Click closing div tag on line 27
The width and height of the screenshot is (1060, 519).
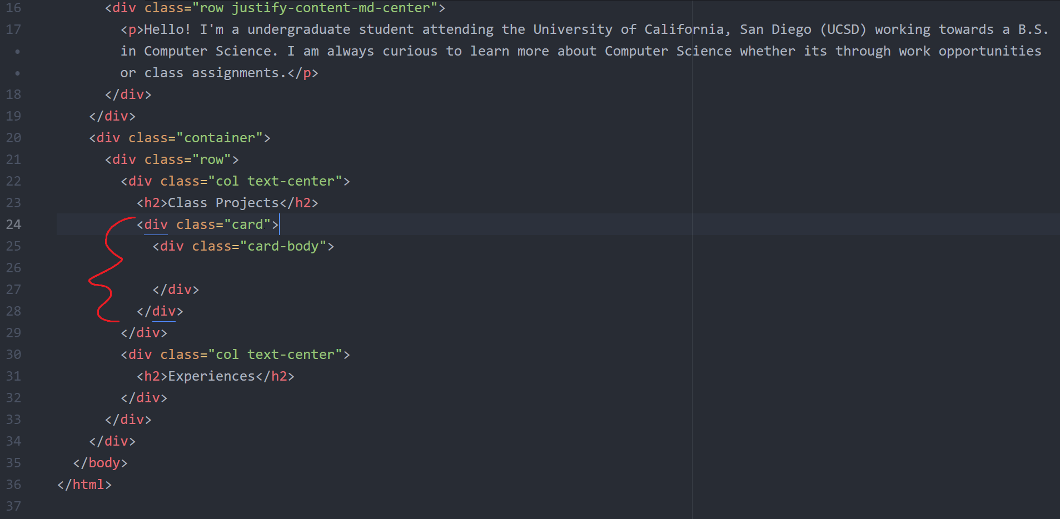click(176, 290)
